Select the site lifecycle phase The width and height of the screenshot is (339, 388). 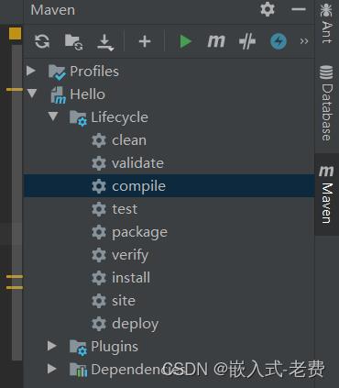pyautogui.click(x=124, y=301)
